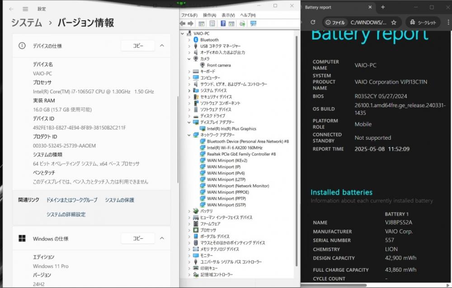Click the VAIO Corporation VJPJ13C11N product name

pos(391,82)
